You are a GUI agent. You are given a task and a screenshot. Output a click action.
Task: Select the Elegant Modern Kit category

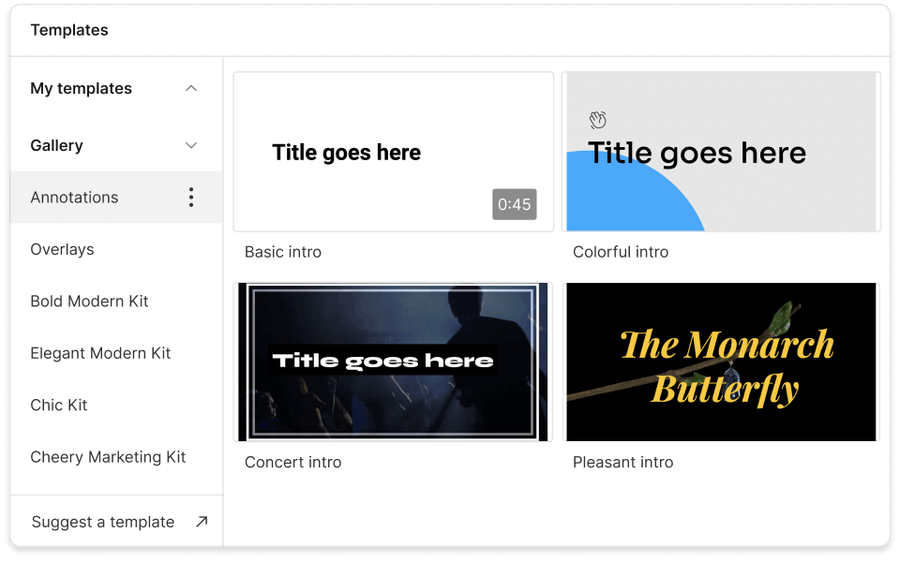pos(99,353)
